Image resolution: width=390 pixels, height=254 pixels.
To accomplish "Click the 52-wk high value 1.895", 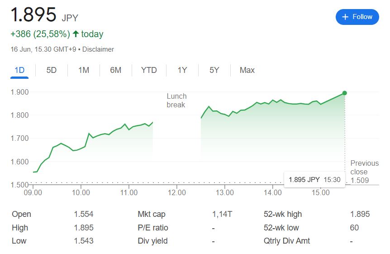I will (x=360, y=214).
